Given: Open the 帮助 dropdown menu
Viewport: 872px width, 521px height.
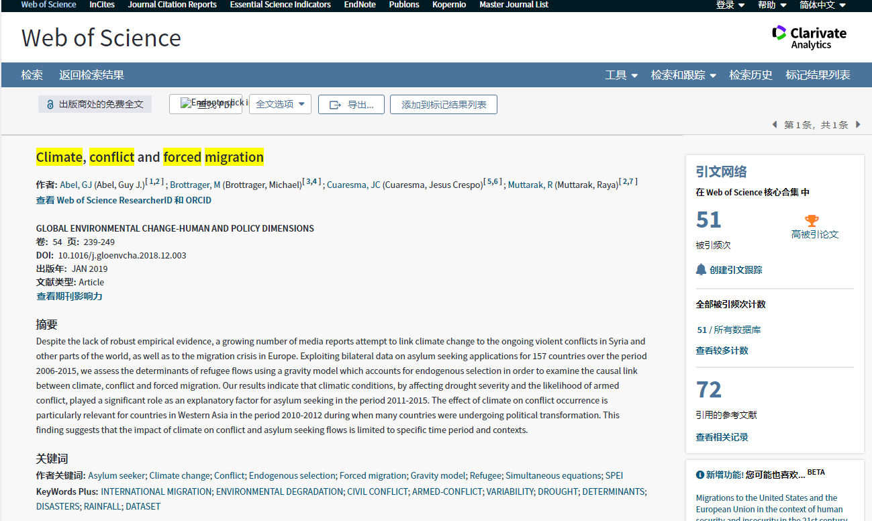Looking at the screenshot, I should (772, 5).
